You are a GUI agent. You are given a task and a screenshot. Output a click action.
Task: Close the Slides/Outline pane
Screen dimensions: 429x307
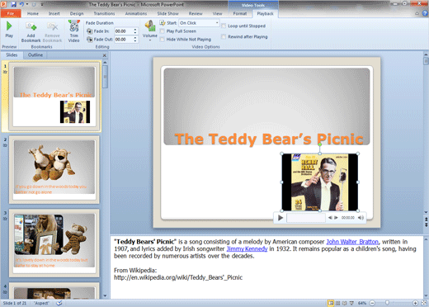click(x=105, y=55)
